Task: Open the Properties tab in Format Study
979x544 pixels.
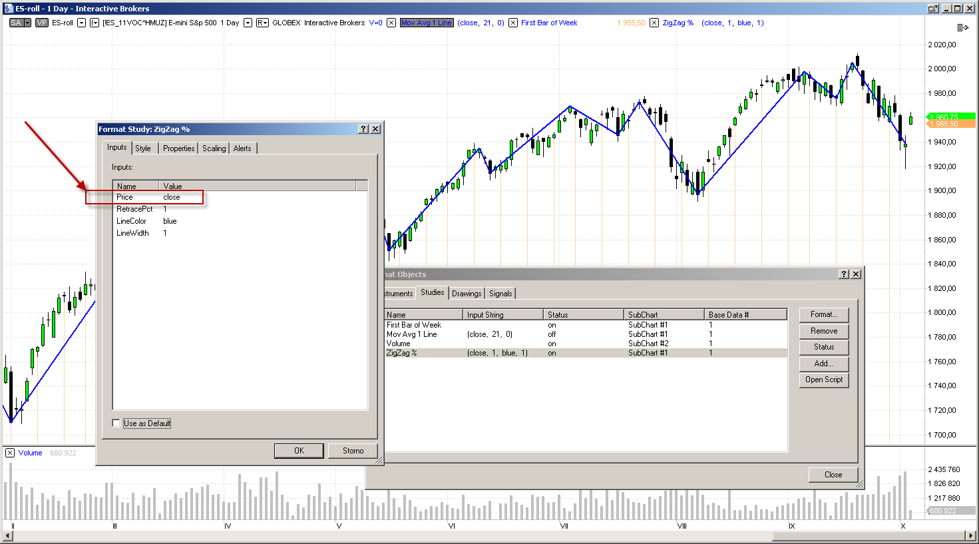Action: pos(179,148)
